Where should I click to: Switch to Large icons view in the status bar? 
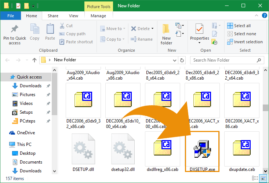[263, 178]
